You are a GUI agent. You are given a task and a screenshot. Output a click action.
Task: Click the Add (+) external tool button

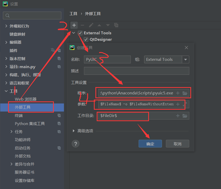coord(74,25)
